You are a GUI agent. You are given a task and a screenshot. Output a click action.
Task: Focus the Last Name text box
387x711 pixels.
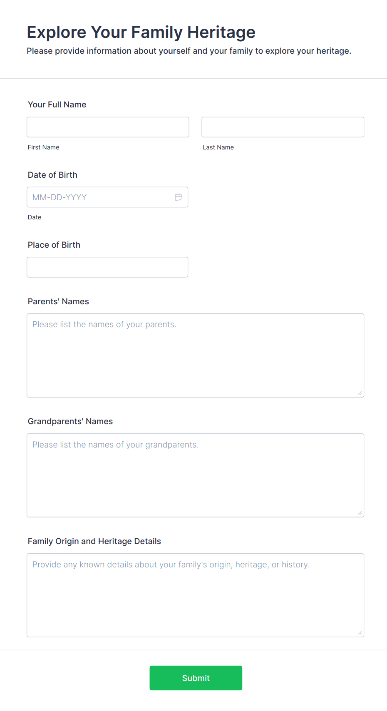(x=283, y=127)
